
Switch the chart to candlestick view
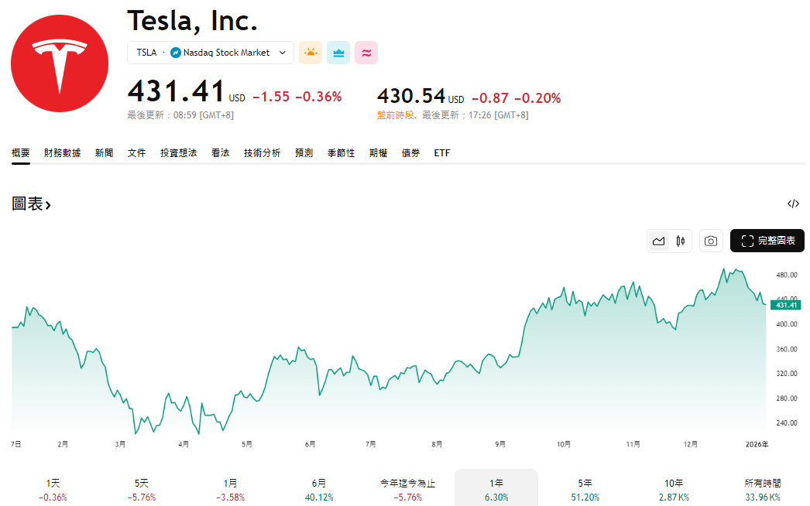pyautogui.click(x=681, y=241)
